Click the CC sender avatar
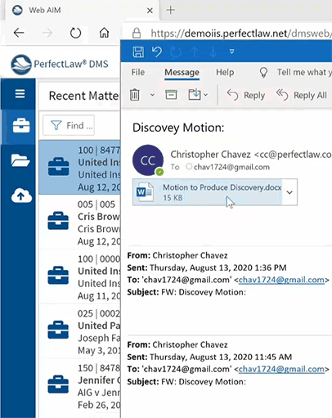 tap(148, 160)
